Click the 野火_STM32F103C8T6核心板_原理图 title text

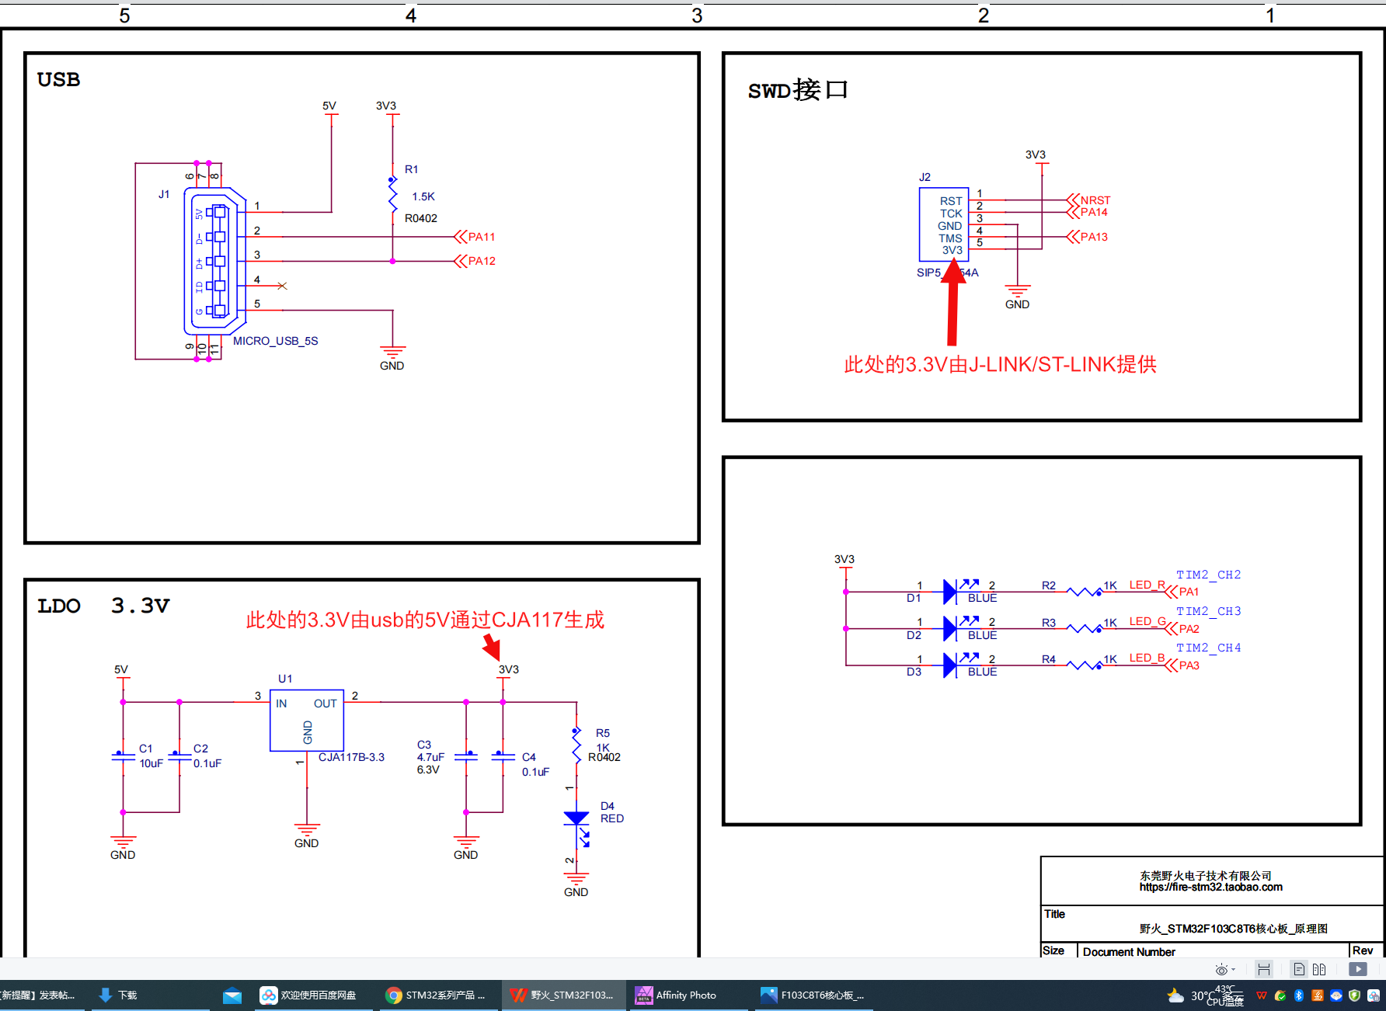tap(1233, 929)
